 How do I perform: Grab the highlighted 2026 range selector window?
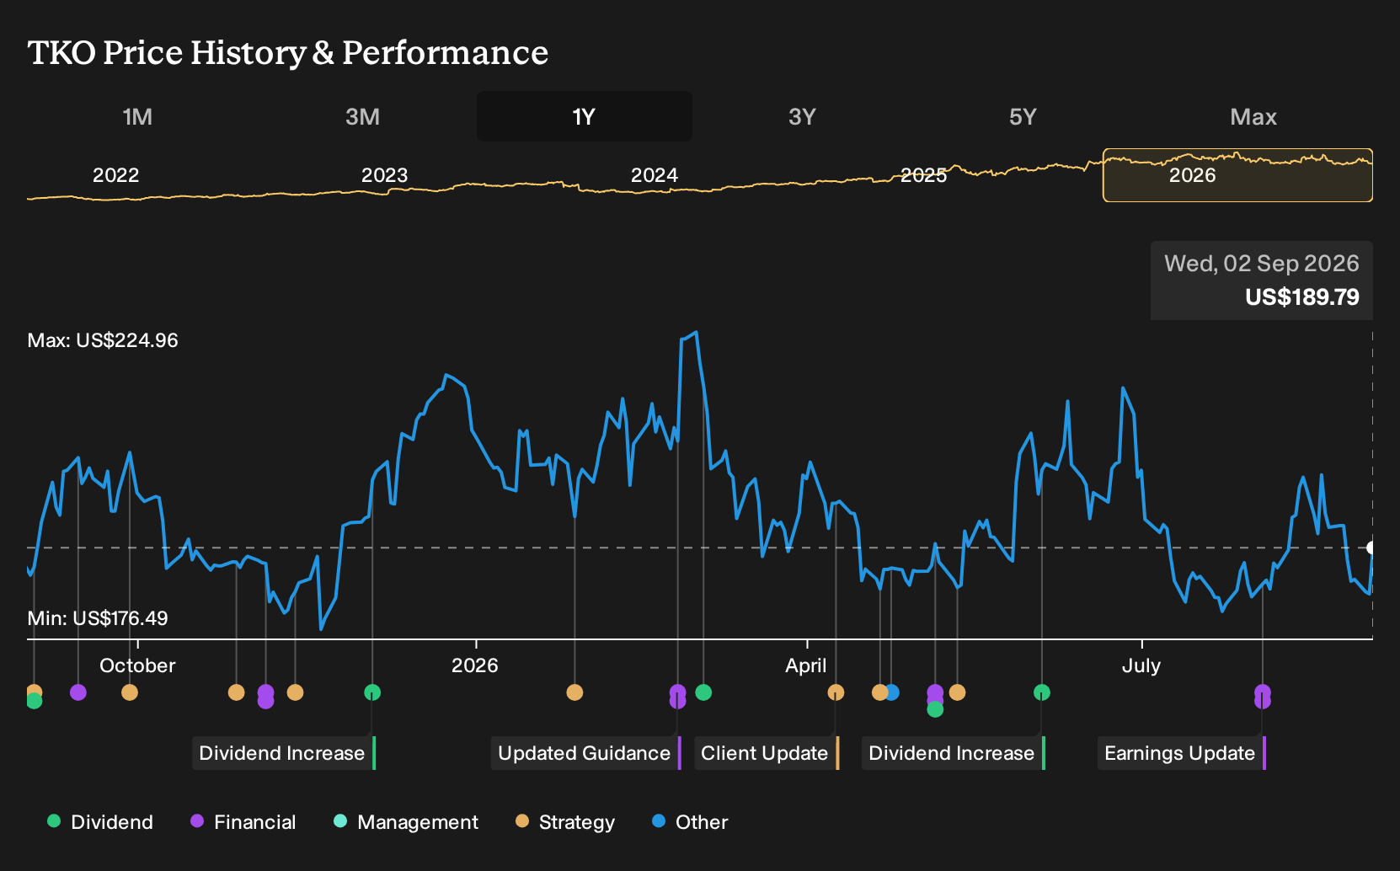(x=1237, y=175)
